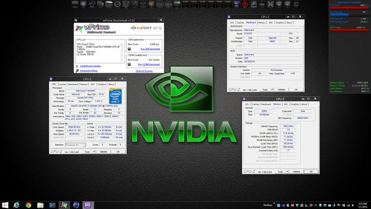Click the DRAM Frequency value field
The image size is (371, 209).
pyautogui.click(x=288, y=127)
